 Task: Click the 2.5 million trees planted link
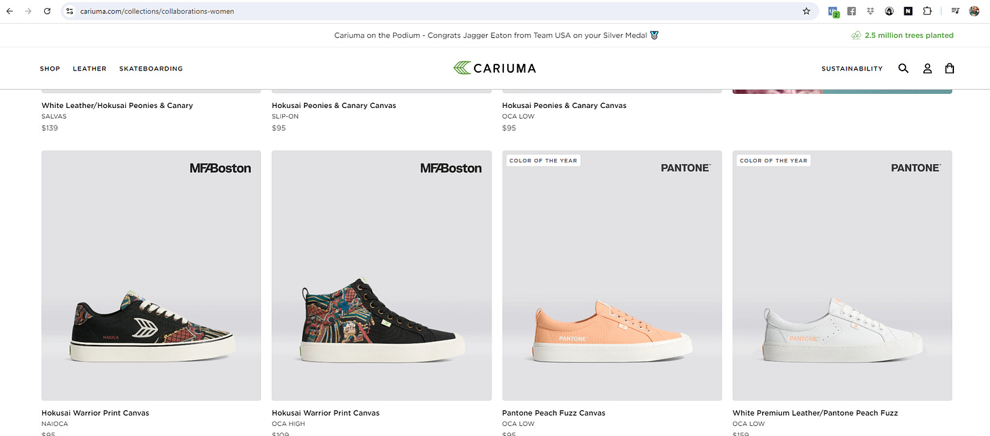coord(909,35)
